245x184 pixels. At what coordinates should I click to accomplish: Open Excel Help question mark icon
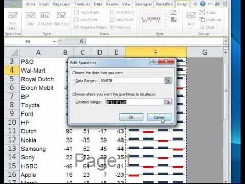203,4
